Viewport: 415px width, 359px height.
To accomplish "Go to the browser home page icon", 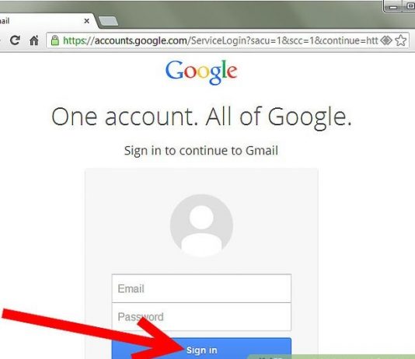I will tap(34, 40).
